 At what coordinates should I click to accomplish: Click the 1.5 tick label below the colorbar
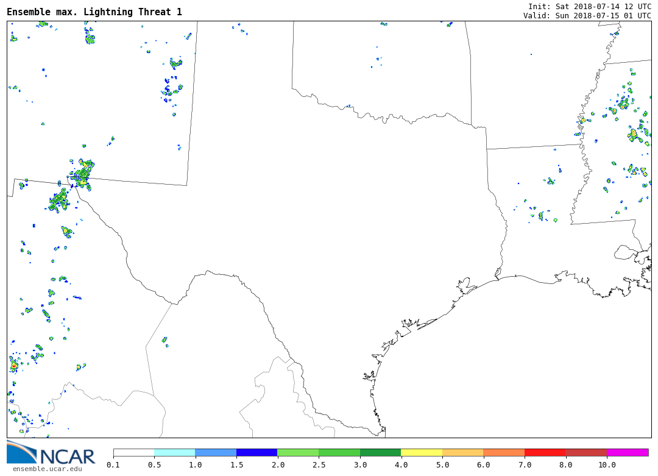click(x=236, y=465)
